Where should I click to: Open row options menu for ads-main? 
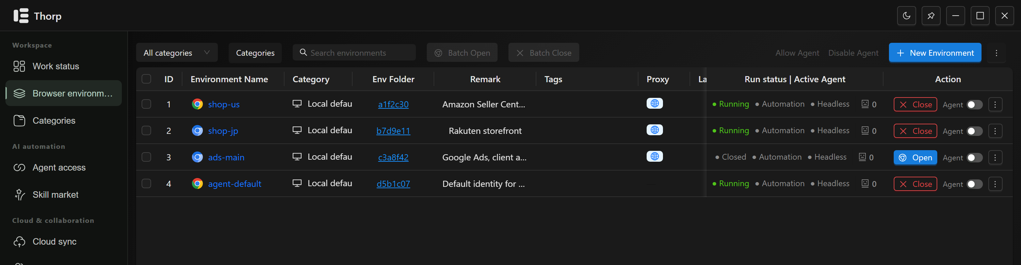click(995, 157)
